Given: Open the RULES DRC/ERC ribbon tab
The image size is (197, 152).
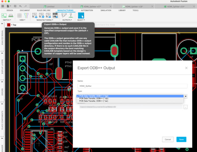Looking at the screenshot, I should click(44, 10).
